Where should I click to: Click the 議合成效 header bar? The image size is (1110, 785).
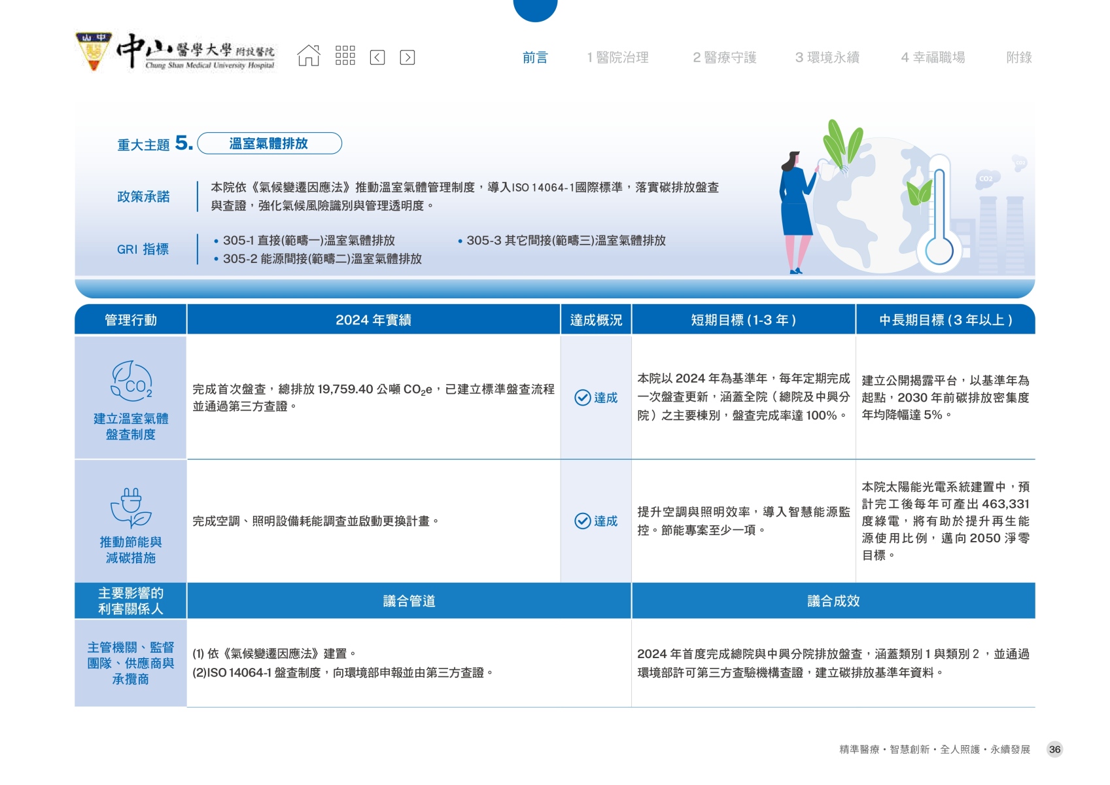tap(833, 601)
